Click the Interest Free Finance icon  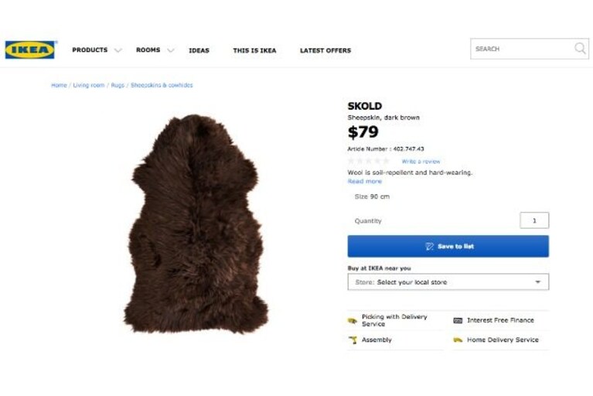click(458, 320)
